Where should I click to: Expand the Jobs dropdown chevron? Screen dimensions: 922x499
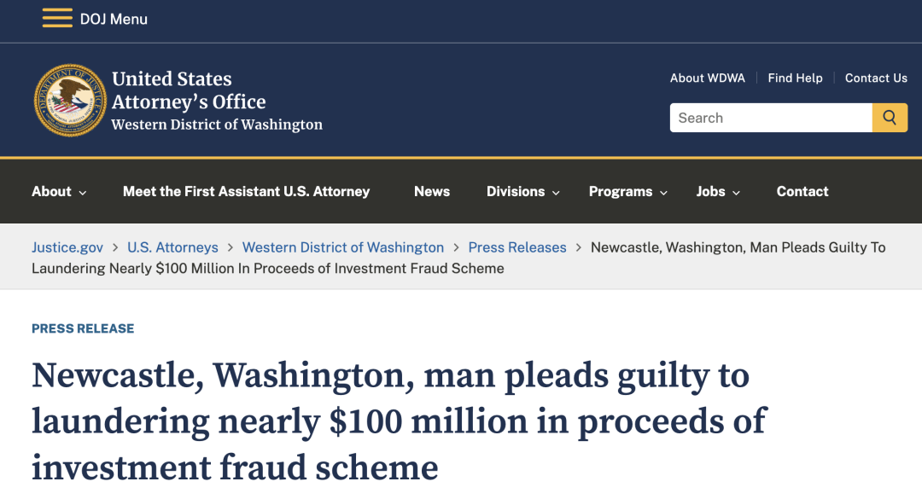[736, 193]
